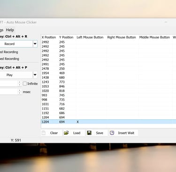Start playback with the Play button

click(x=16, y=75)
